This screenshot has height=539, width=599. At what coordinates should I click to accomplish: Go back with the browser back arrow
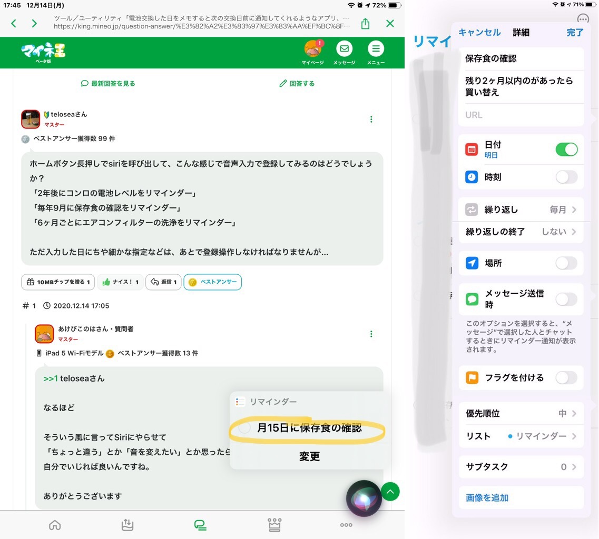click(14, 24)
